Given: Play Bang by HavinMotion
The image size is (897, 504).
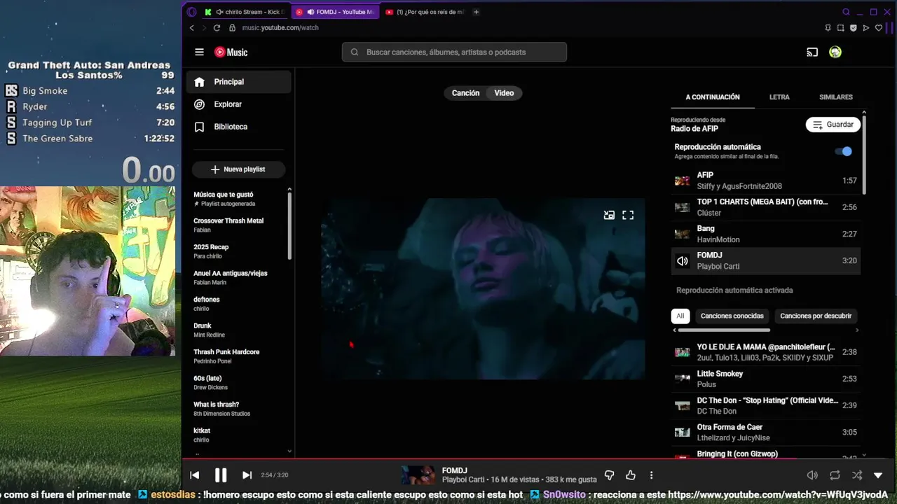Looking at the screenshot, I should coord(766,234).
